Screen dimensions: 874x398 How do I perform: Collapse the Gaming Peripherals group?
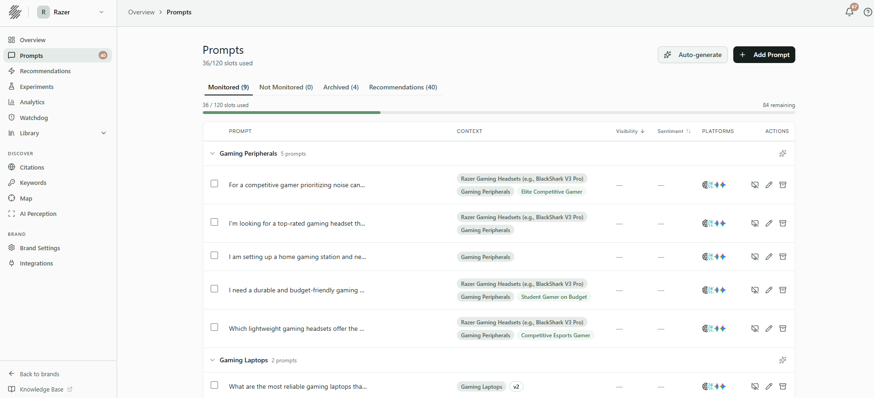(212, 153)
